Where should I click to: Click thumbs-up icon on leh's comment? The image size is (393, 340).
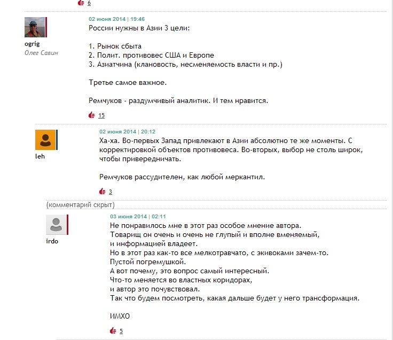[x=103, y=192]
